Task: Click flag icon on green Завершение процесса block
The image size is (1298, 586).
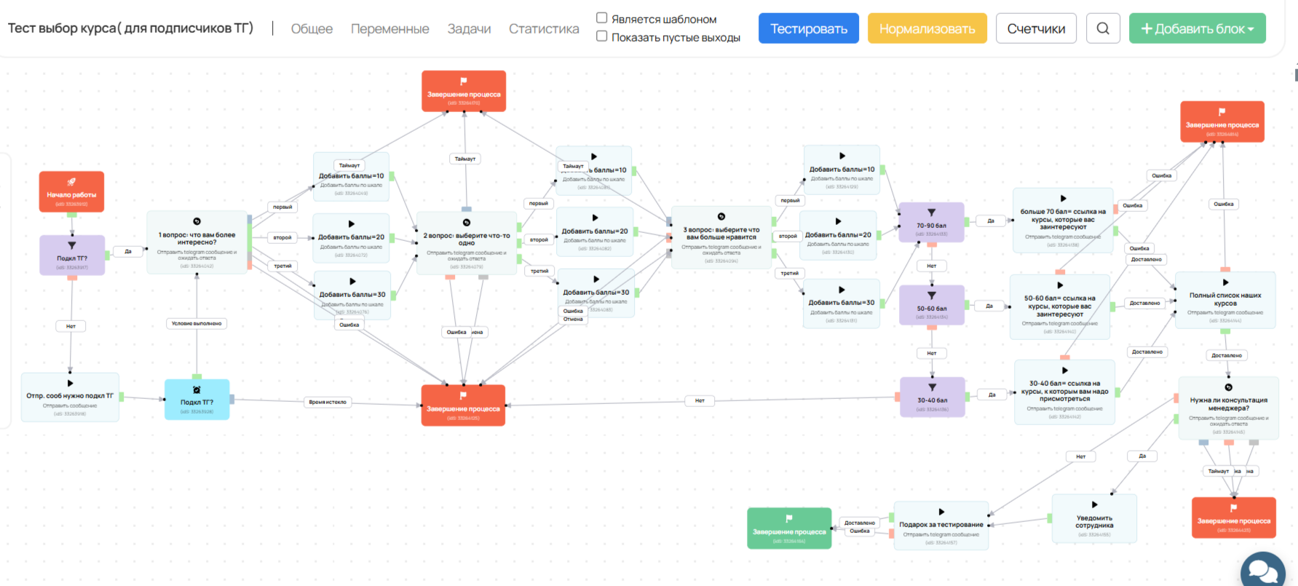Action: [788, 518]
